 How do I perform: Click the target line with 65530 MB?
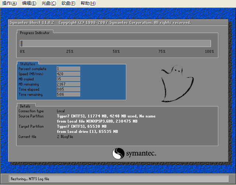82,126
